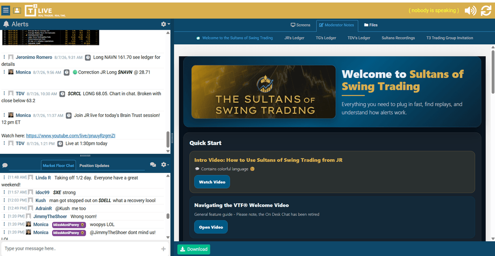This screenshot has width=495, height=256.
Task: Click the refresh arrows icon
Action: (x=486, y=11)
